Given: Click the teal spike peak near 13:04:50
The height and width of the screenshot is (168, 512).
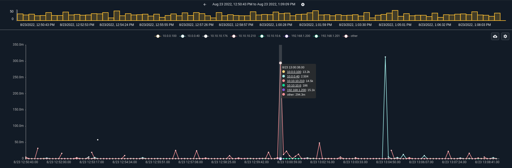Looking at the screenshot, I should coord(385,57).
